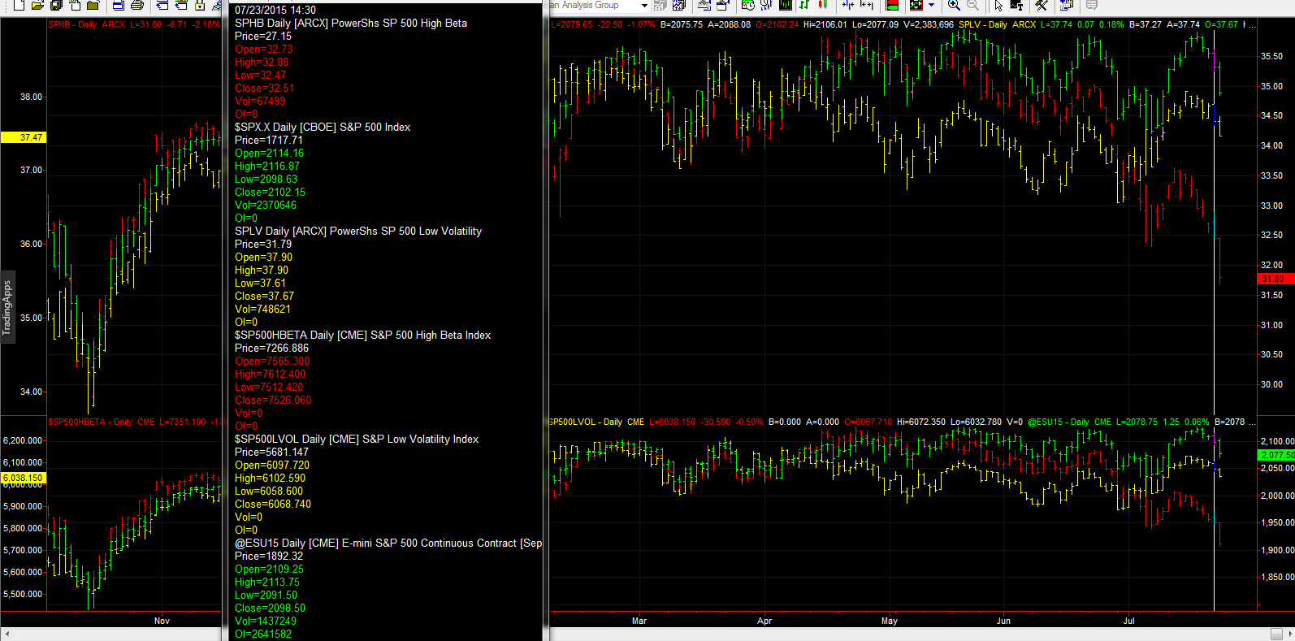The width and height of the screenshot is (1295, 641).
Task: Click 'SPHB Daily [ARCX] PowerShs SP 500 High Beta'
Action: (351, 23)
